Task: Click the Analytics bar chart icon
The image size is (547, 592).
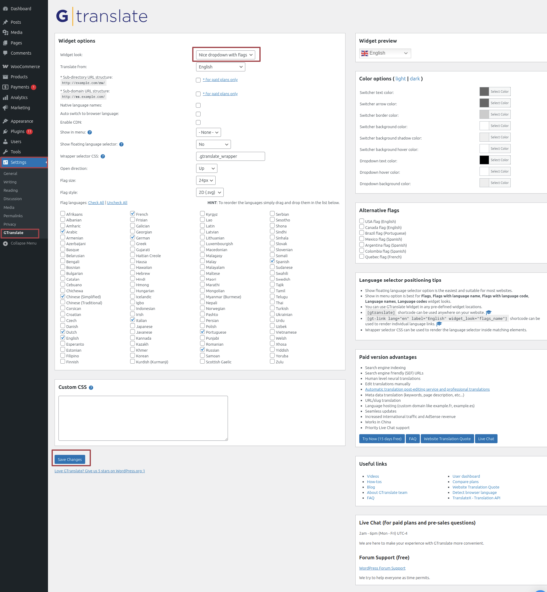Action: pos(5,98)
